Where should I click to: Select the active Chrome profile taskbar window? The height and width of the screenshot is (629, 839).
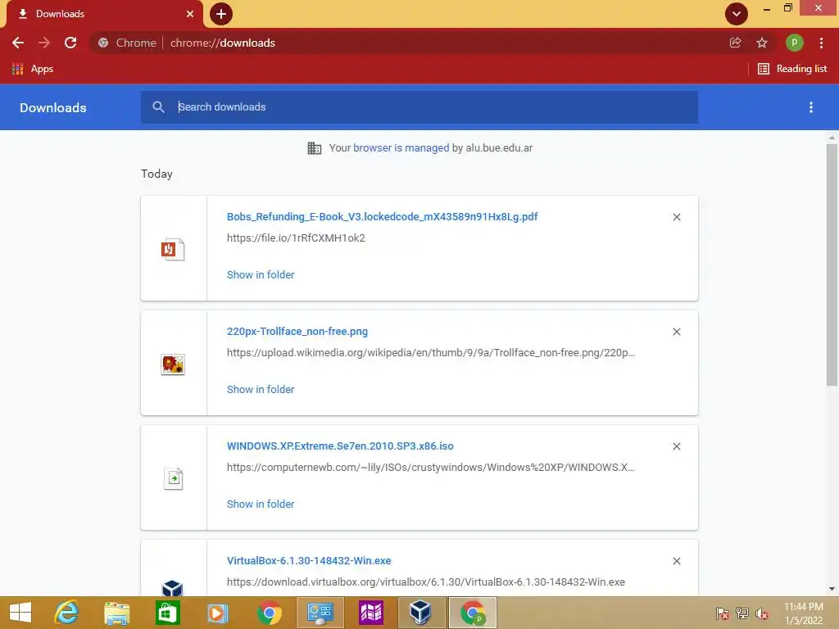(473, 613)
